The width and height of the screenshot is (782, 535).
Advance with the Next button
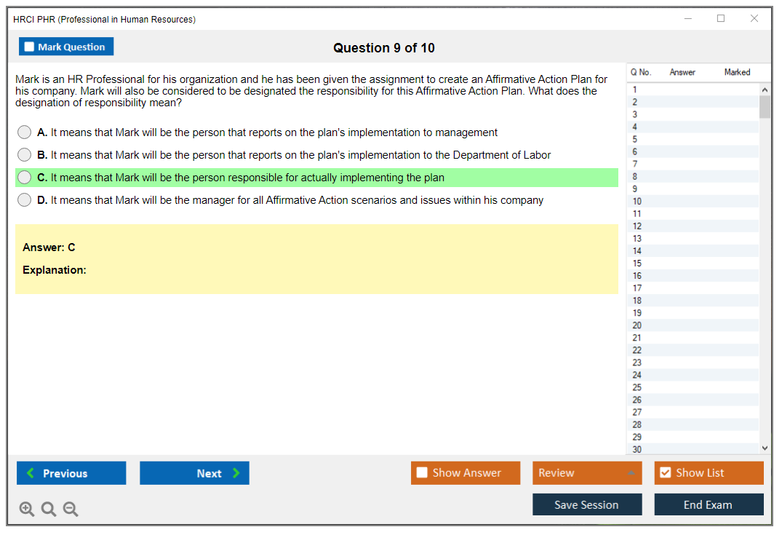(x=194, y=473)
